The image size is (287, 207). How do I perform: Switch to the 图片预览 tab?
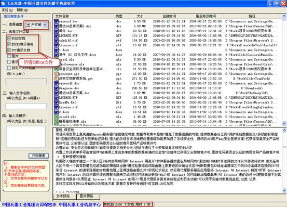tap(88, 196)
